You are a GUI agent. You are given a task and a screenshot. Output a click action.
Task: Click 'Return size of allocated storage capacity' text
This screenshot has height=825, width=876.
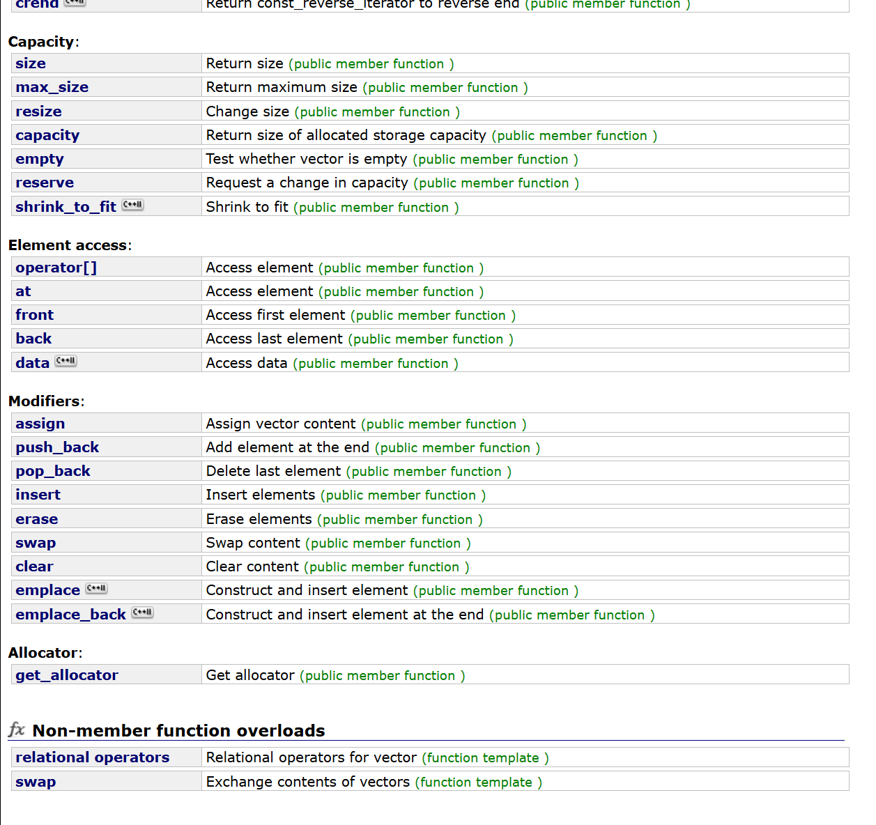(346, 135)
